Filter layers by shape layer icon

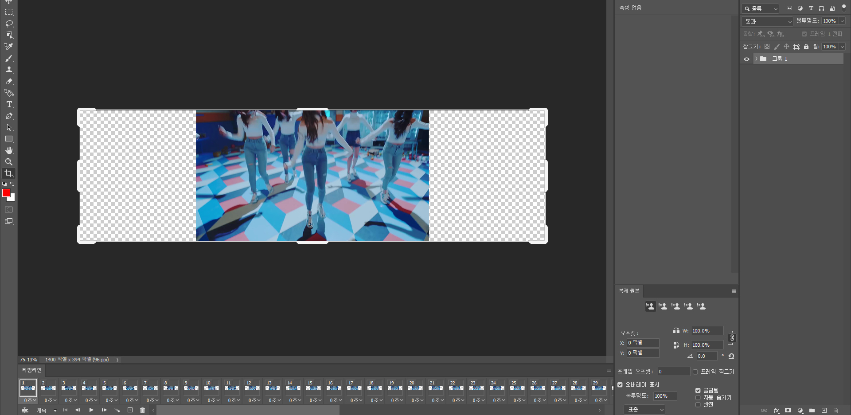(821, 8)
